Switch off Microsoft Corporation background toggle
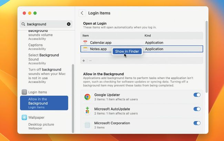The image size is (224, 141). click(197, 123)
